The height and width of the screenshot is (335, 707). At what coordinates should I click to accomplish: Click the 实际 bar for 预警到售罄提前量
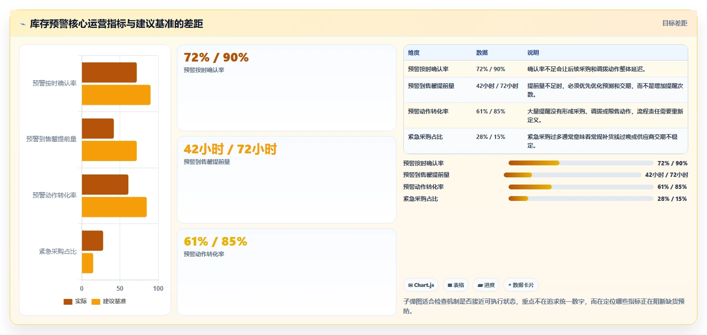pos(98,128)
